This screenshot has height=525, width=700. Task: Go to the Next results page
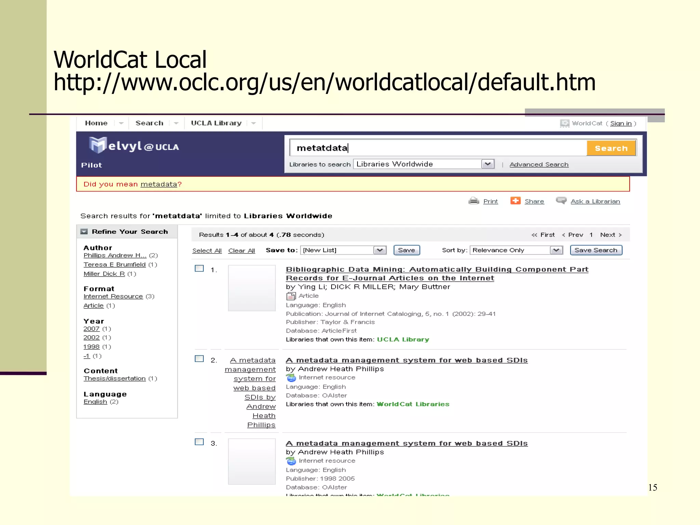[x=611, y=235]
